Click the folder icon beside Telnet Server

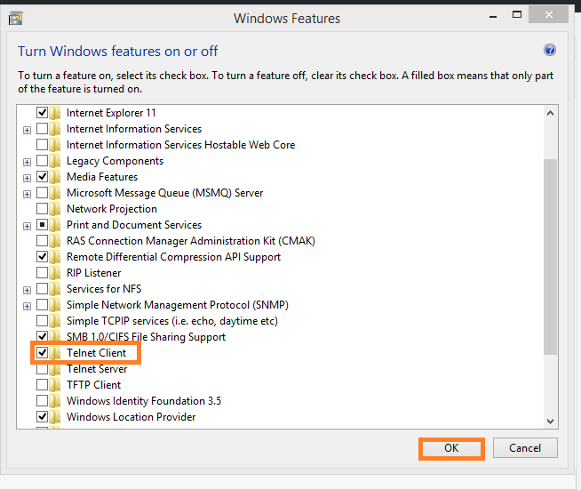coord(55,369)
